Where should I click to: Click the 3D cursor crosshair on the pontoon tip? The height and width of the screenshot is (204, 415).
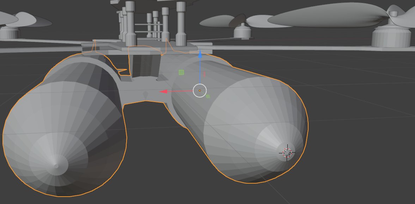pyautogui.click(x=287, y=152)
